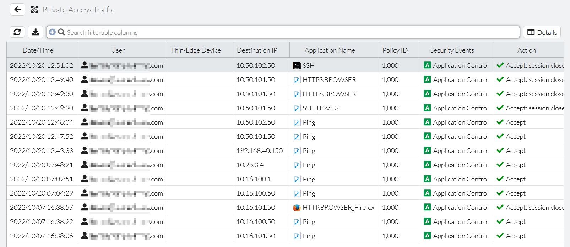The height and width of the screenshot is (247, 570).
Task: Click the search magnifier icon
Action: tap(61, 32)
